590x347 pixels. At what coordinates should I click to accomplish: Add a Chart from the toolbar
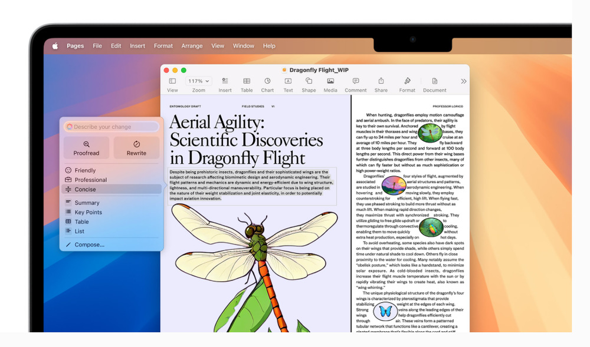coord(267,81)
